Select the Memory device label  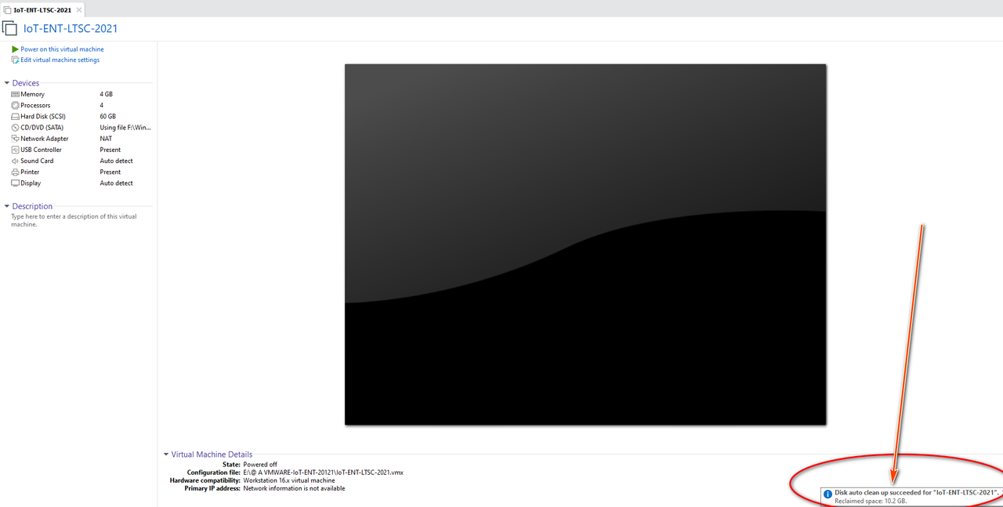32,94
